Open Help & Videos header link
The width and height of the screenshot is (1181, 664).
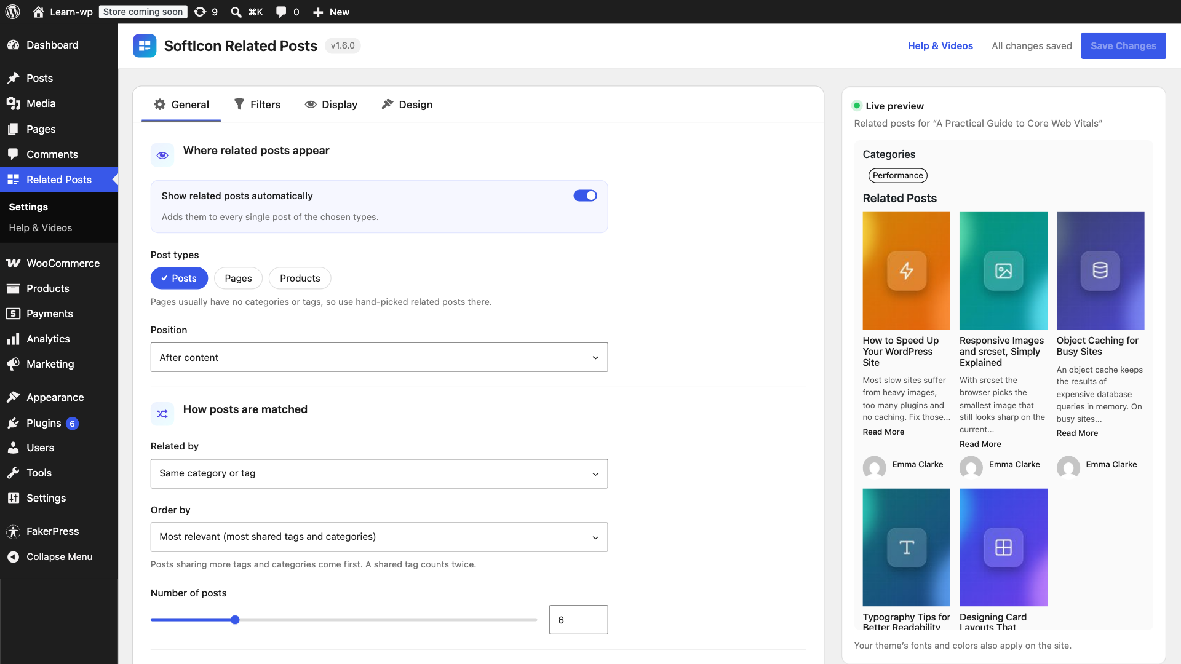(940, 45)
